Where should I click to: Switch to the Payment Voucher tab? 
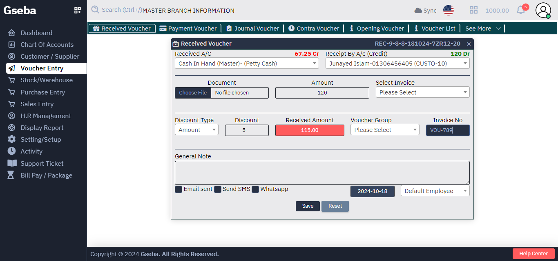tap(188, 29)
